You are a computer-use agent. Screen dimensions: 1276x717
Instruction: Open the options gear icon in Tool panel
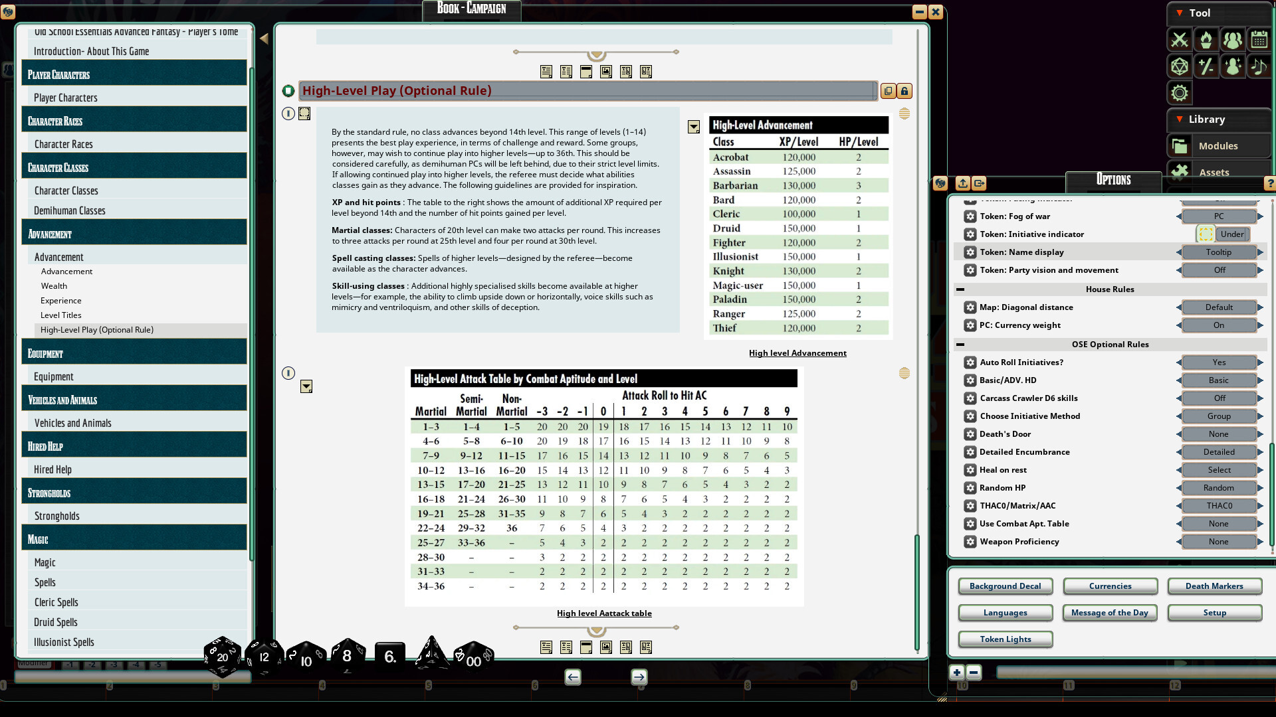point(1180,93)
